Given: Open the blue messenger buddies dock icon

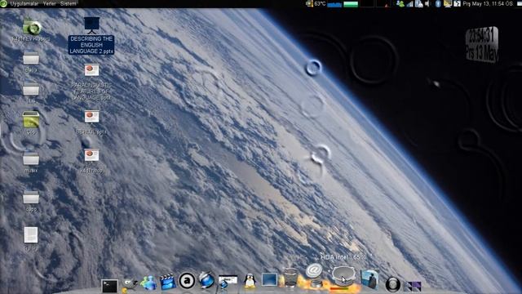Looking at the screenshot, I should pyautogui.click(x=148, y=283).
